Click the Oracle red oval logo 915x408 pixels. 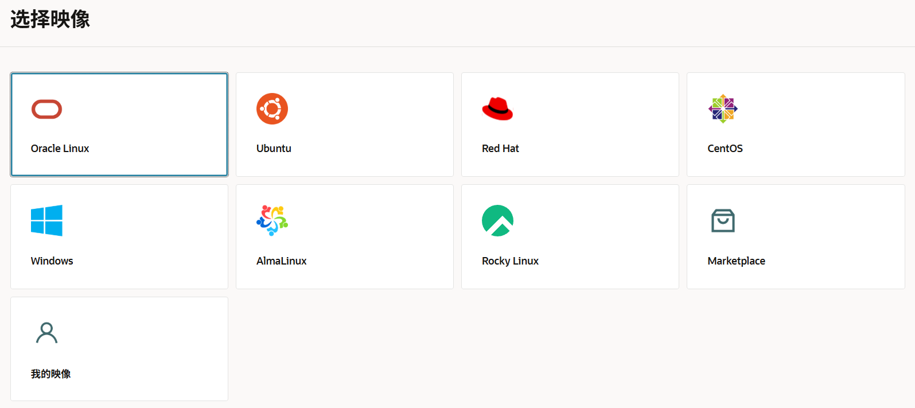46,109
